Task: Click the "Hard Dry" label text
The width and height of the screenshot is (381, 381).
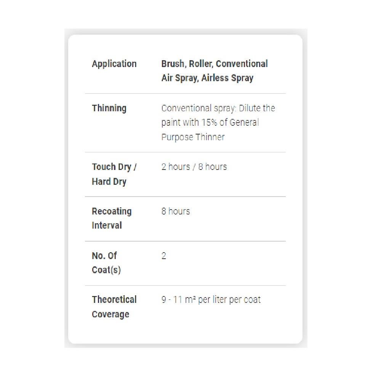Action: click(x=109, y=182)
